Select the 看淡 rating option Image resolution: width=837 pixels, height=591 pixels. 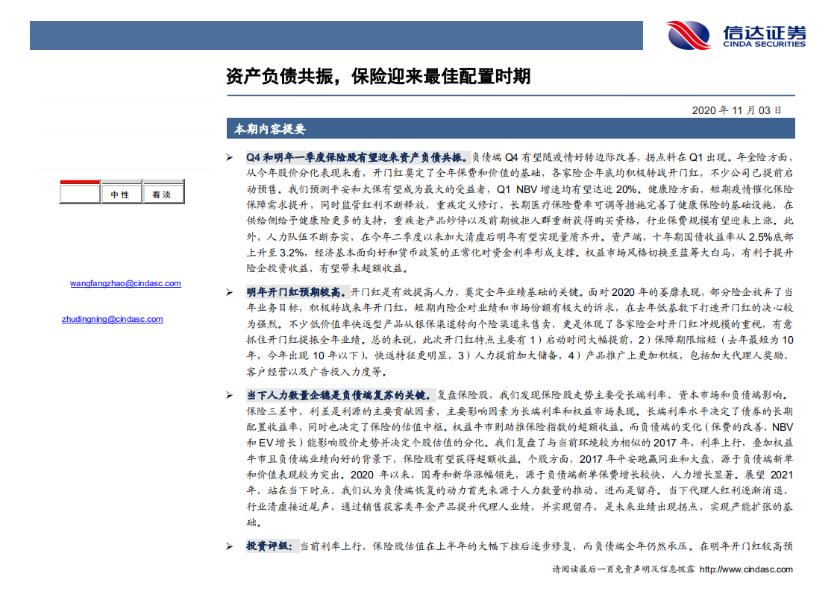(163, 192)
